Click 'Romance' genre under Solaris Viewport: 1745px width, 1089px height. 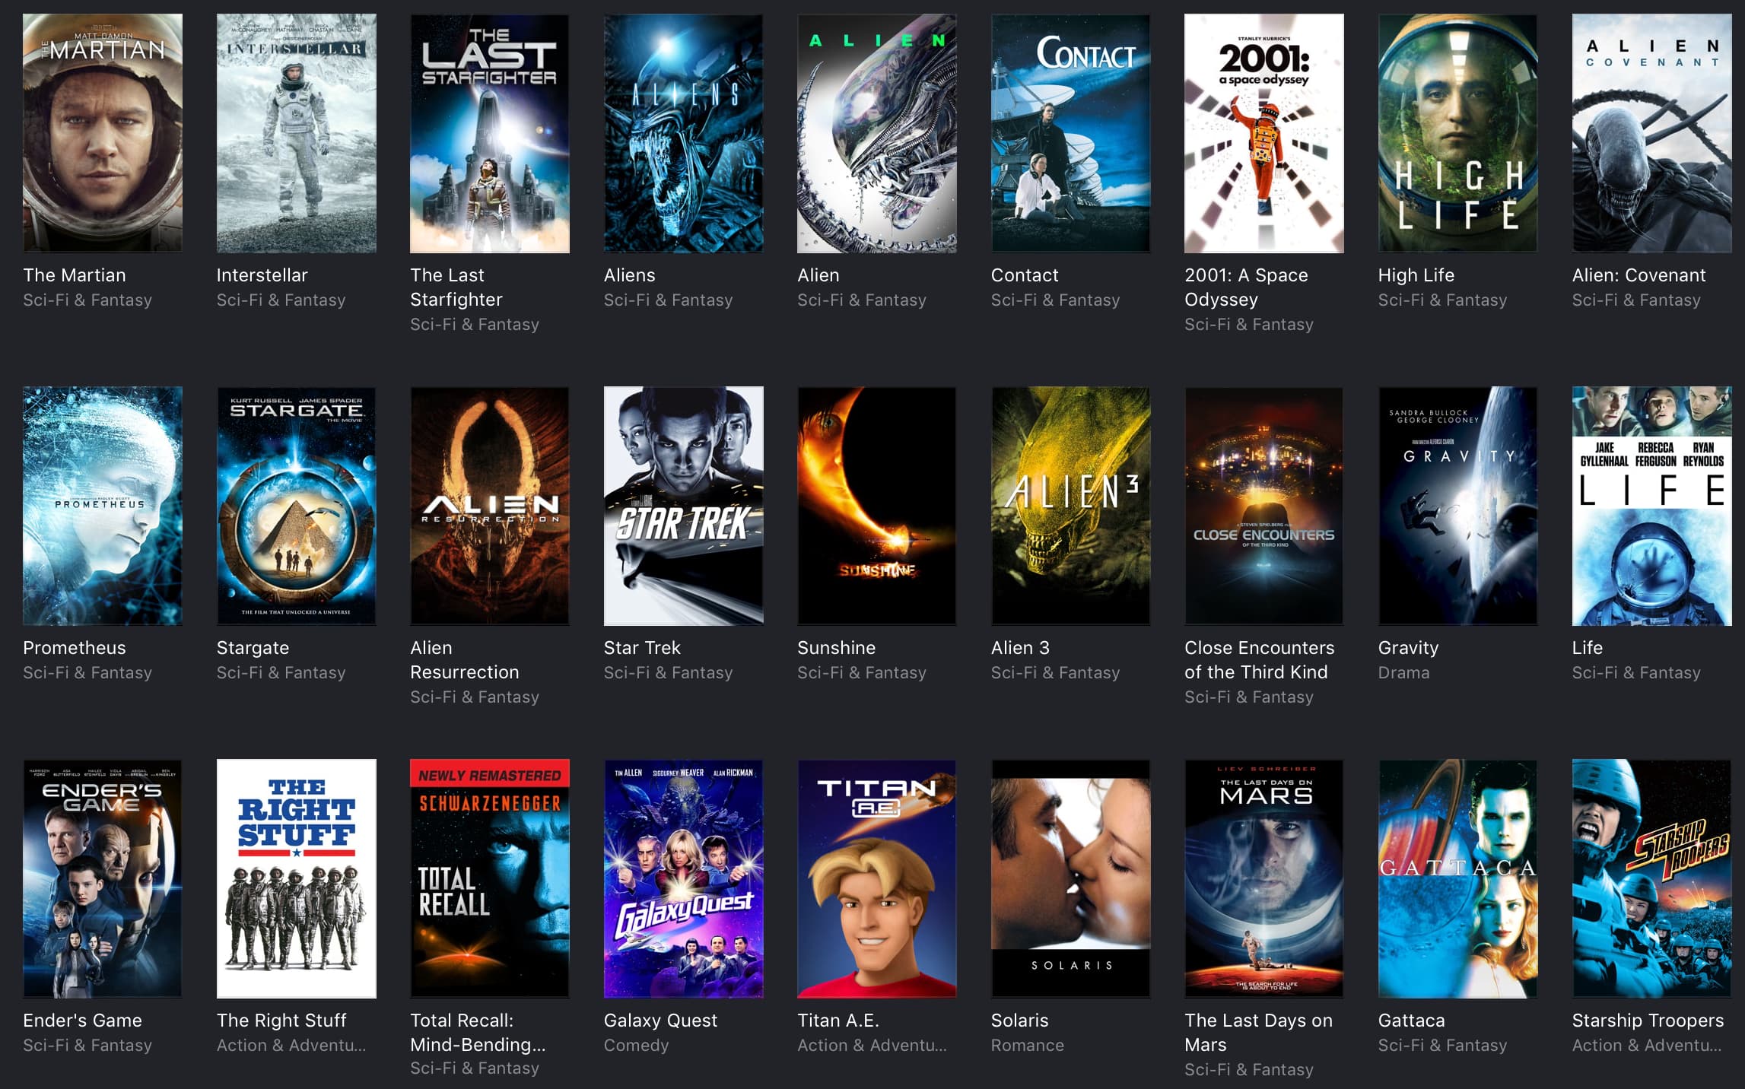tap(1028, 1046)
